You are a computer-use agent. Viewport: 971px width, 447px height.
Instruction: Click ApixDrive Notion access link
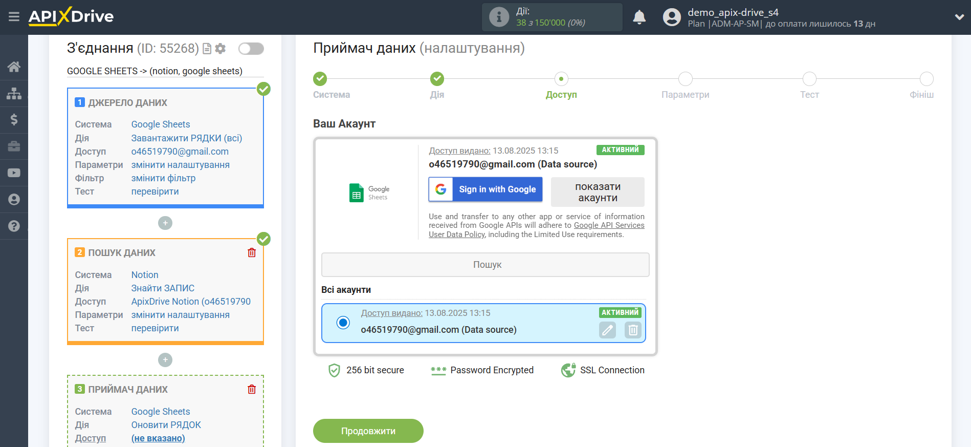(191, 302)
